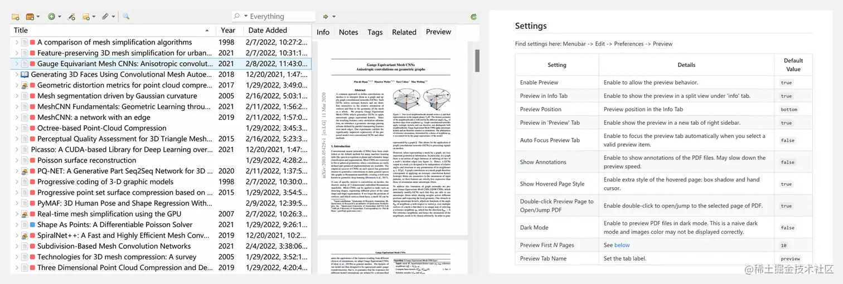Click the 'Show Annotations' setting cell
This screenshot has height=284, width=843.
(557, 162)
